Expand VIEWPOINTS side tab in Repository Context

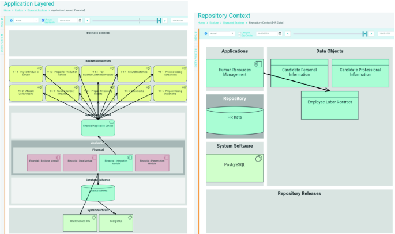[195, 57]
